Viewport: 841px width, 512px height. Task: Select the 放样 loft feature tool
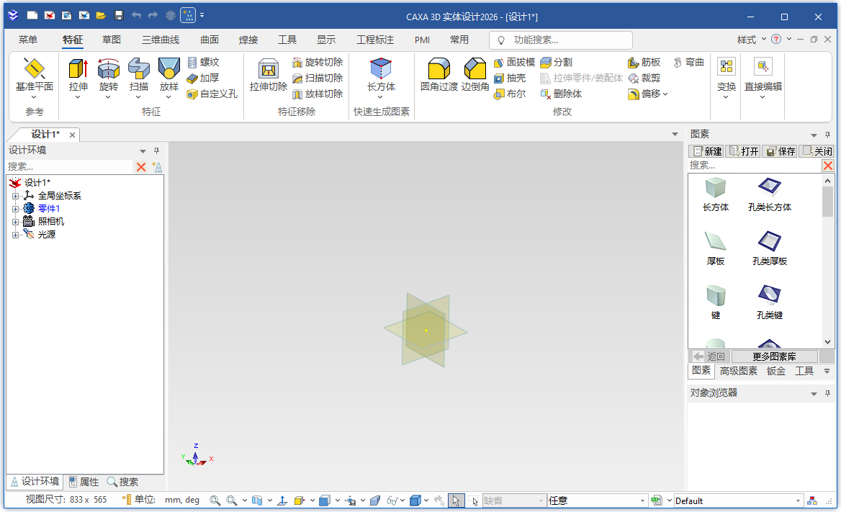169,78
